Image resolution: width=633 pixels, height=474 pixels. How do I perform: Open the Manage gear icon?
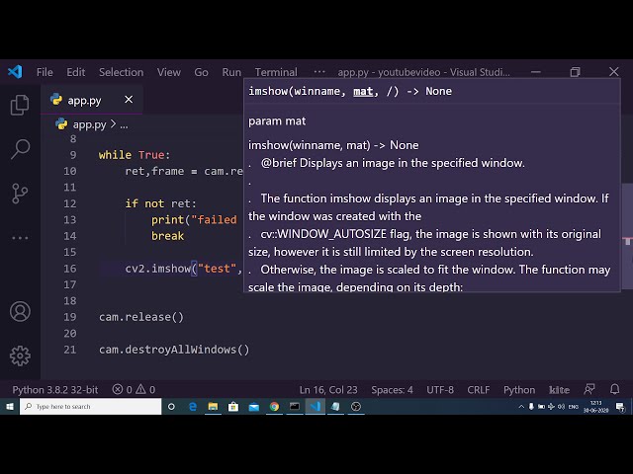coord(20,355)
